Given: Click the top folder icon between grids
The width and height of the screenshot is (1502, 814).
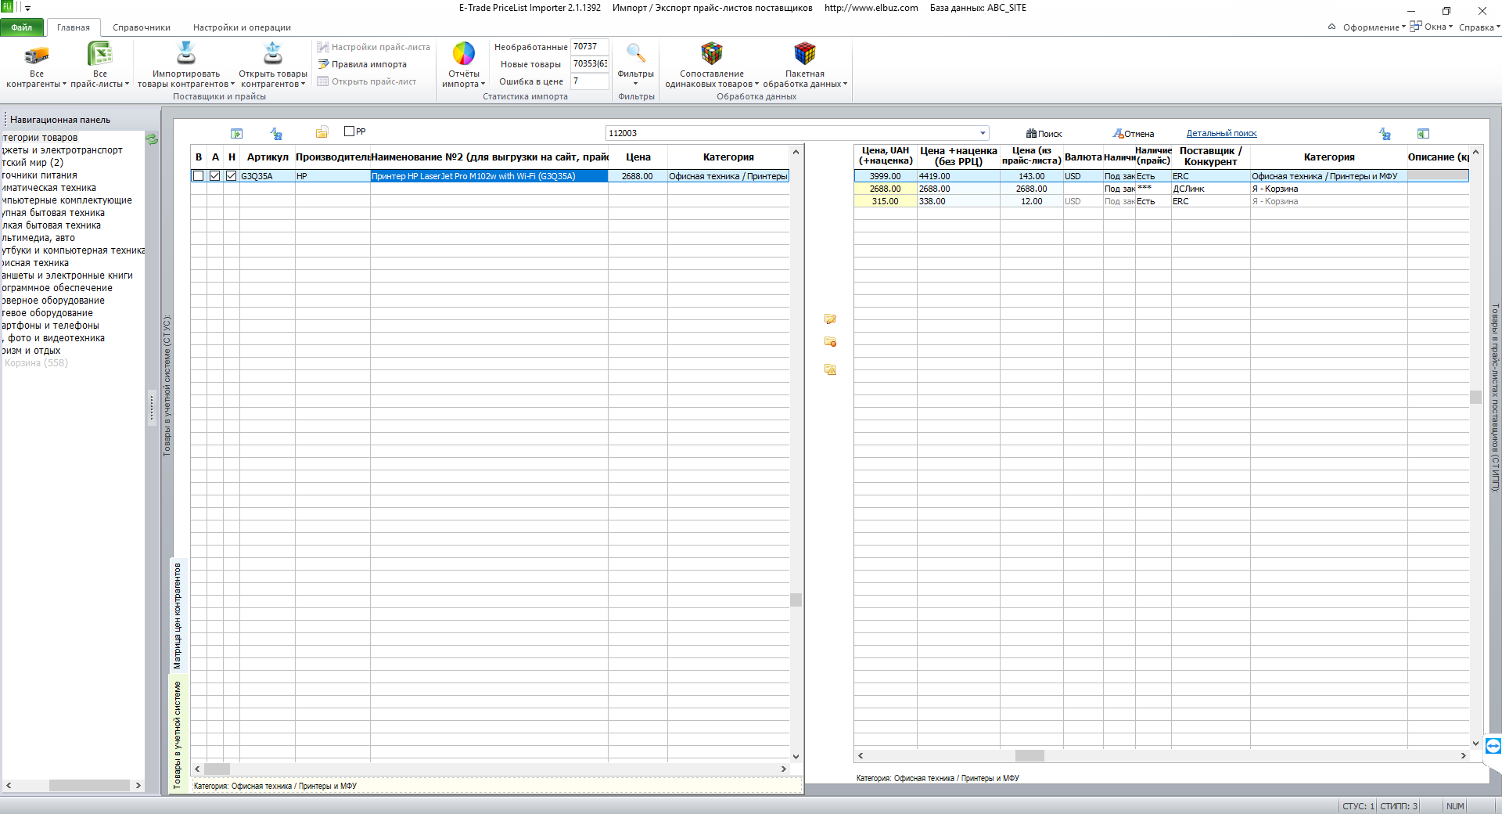Looking at the screenshot, I should point(830,319).
